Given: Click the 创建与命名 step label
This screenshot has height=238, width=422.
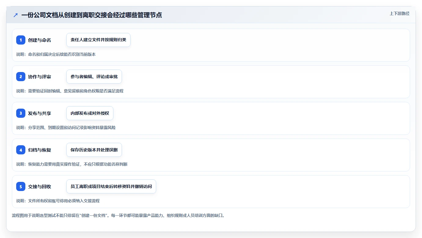Looking at the screenshot, I should pos(39,40).
